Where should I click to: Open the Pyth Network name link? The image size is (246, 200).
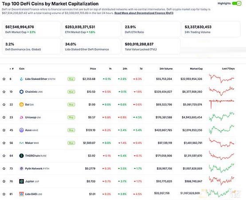[x=37, y=169]
